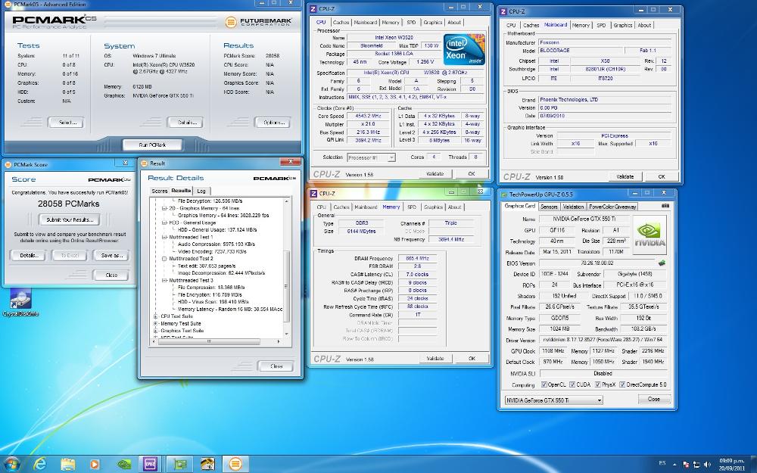Activate the PCMark05 orange taskbar icon
Screen dimensions: 757x473
(235, 465)
